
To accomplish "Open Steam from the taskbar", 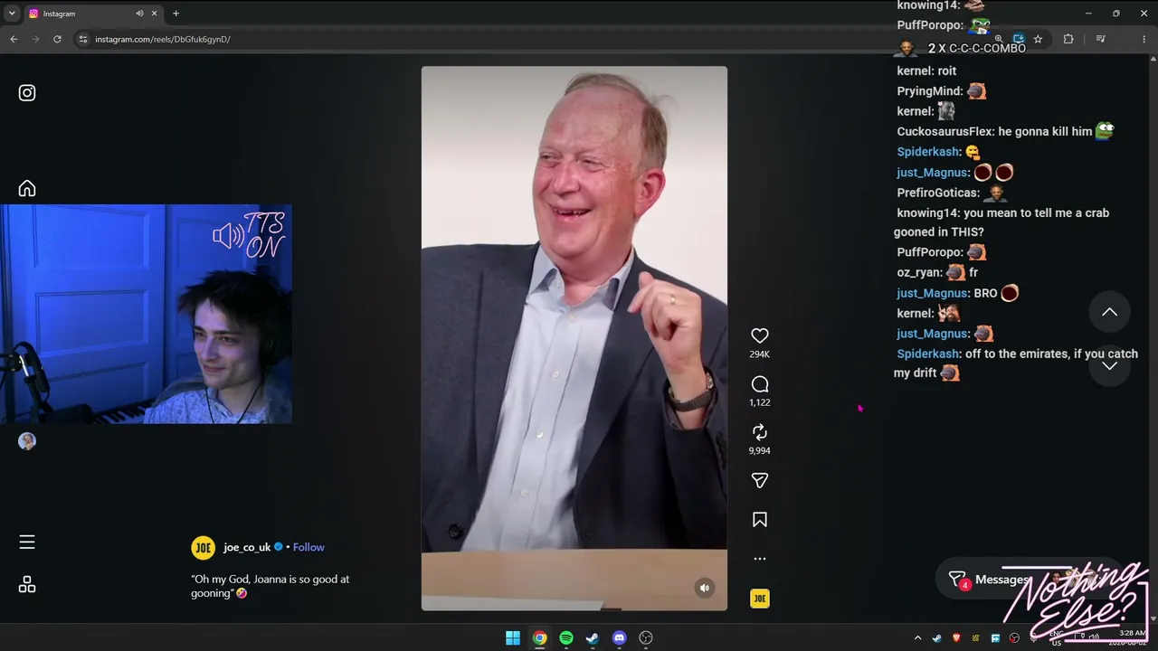I will point(593,637).
